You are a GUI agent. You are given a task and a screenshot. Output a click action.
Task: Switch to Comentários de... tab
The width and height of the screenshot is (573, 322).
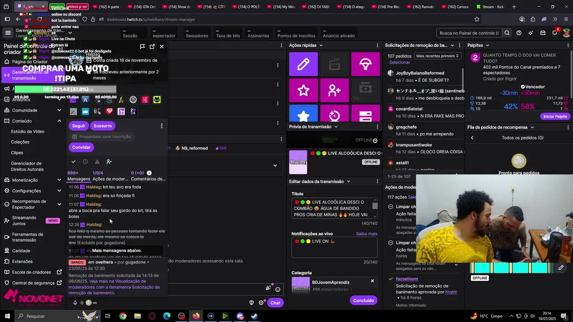click(148, 179)
